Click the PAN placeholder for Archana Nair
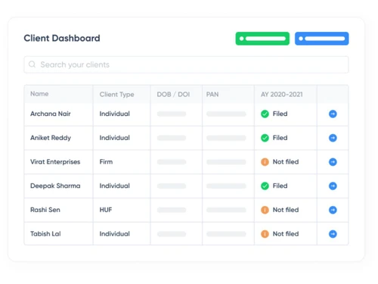Screen dimensions: 378x284 [226, 114]
